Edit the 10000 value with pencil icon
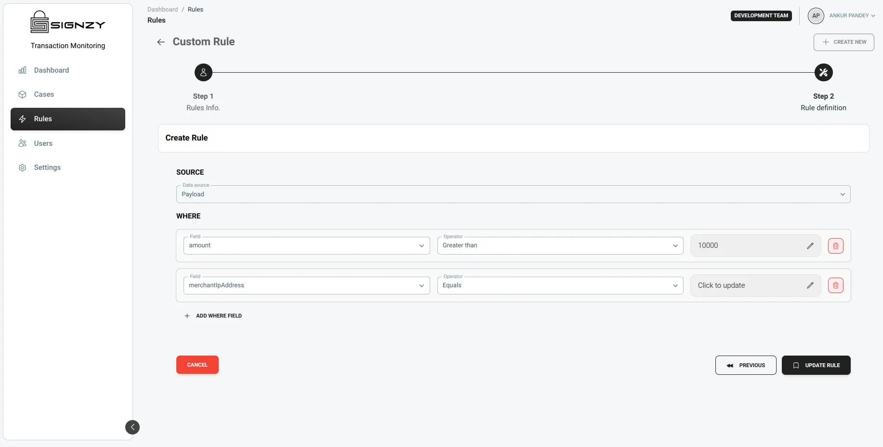Image resolution: width=883 pixels, height=447 pixels. coord(810,246)
